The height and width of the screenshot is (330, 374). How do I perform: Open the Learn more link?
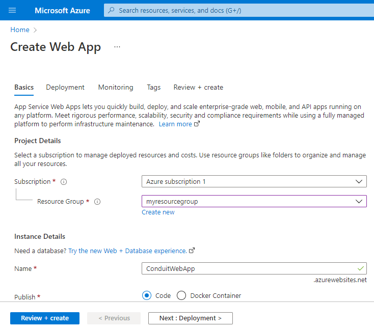(175, 124)
